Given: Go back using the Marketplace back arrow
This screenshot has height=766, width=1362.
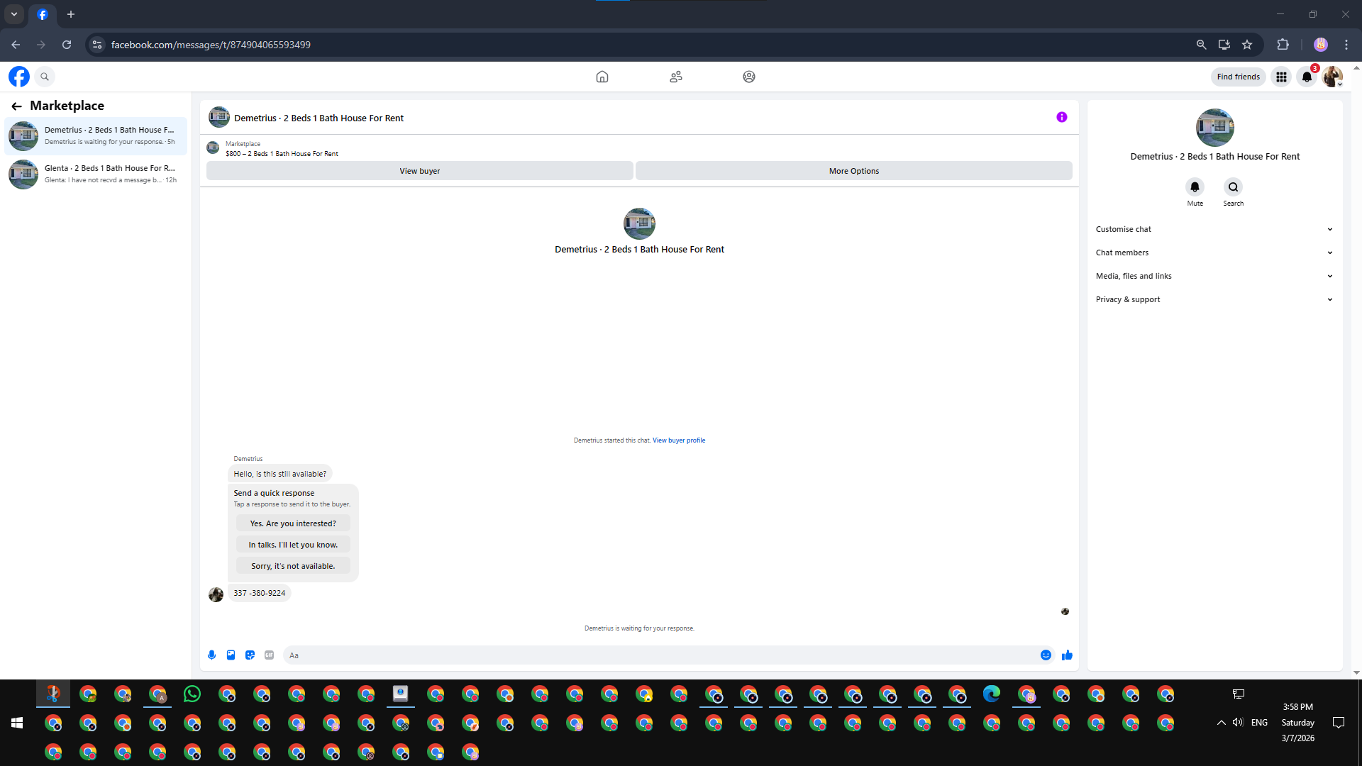Looking at the screenshot, I should pos(16,106).
